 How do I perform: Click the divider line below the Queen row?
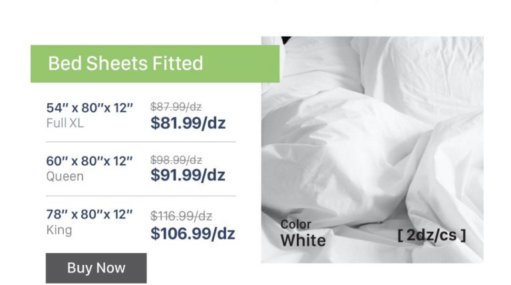pos(140,196)
